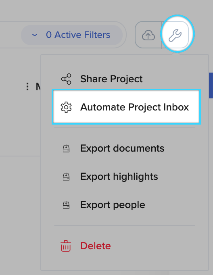Click the gear icon beside Automate Project Inbox
Image resolution: width=213 pixels, height=275 pixels.
pos(66,107)
